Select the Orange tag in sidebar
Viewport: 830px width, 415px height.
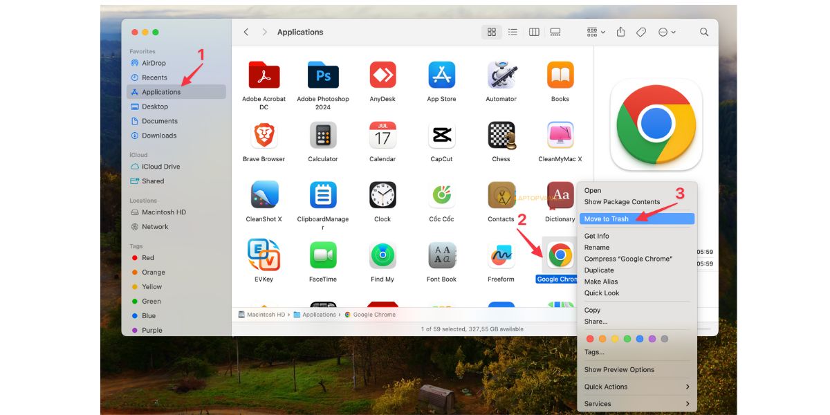176,273
